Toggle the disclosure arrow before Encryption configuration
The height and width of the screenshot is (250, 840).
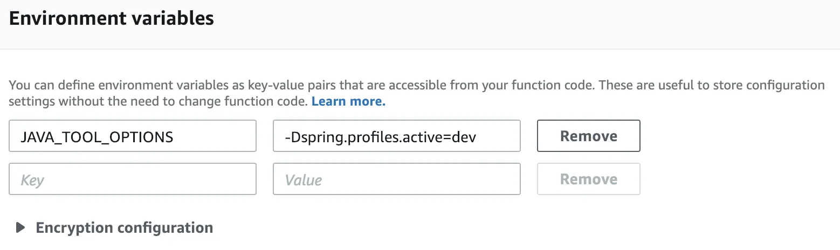point(21,228)
